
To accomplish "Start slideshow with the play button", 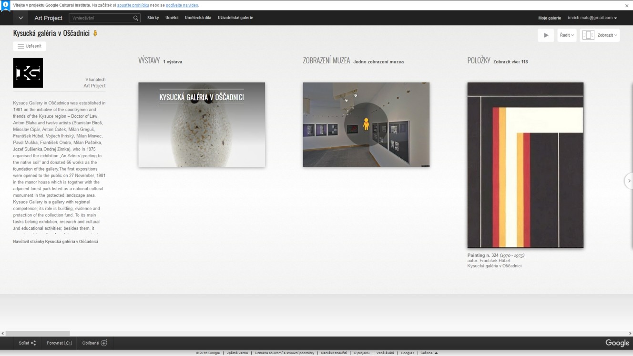I will click(x=546, y=35).
